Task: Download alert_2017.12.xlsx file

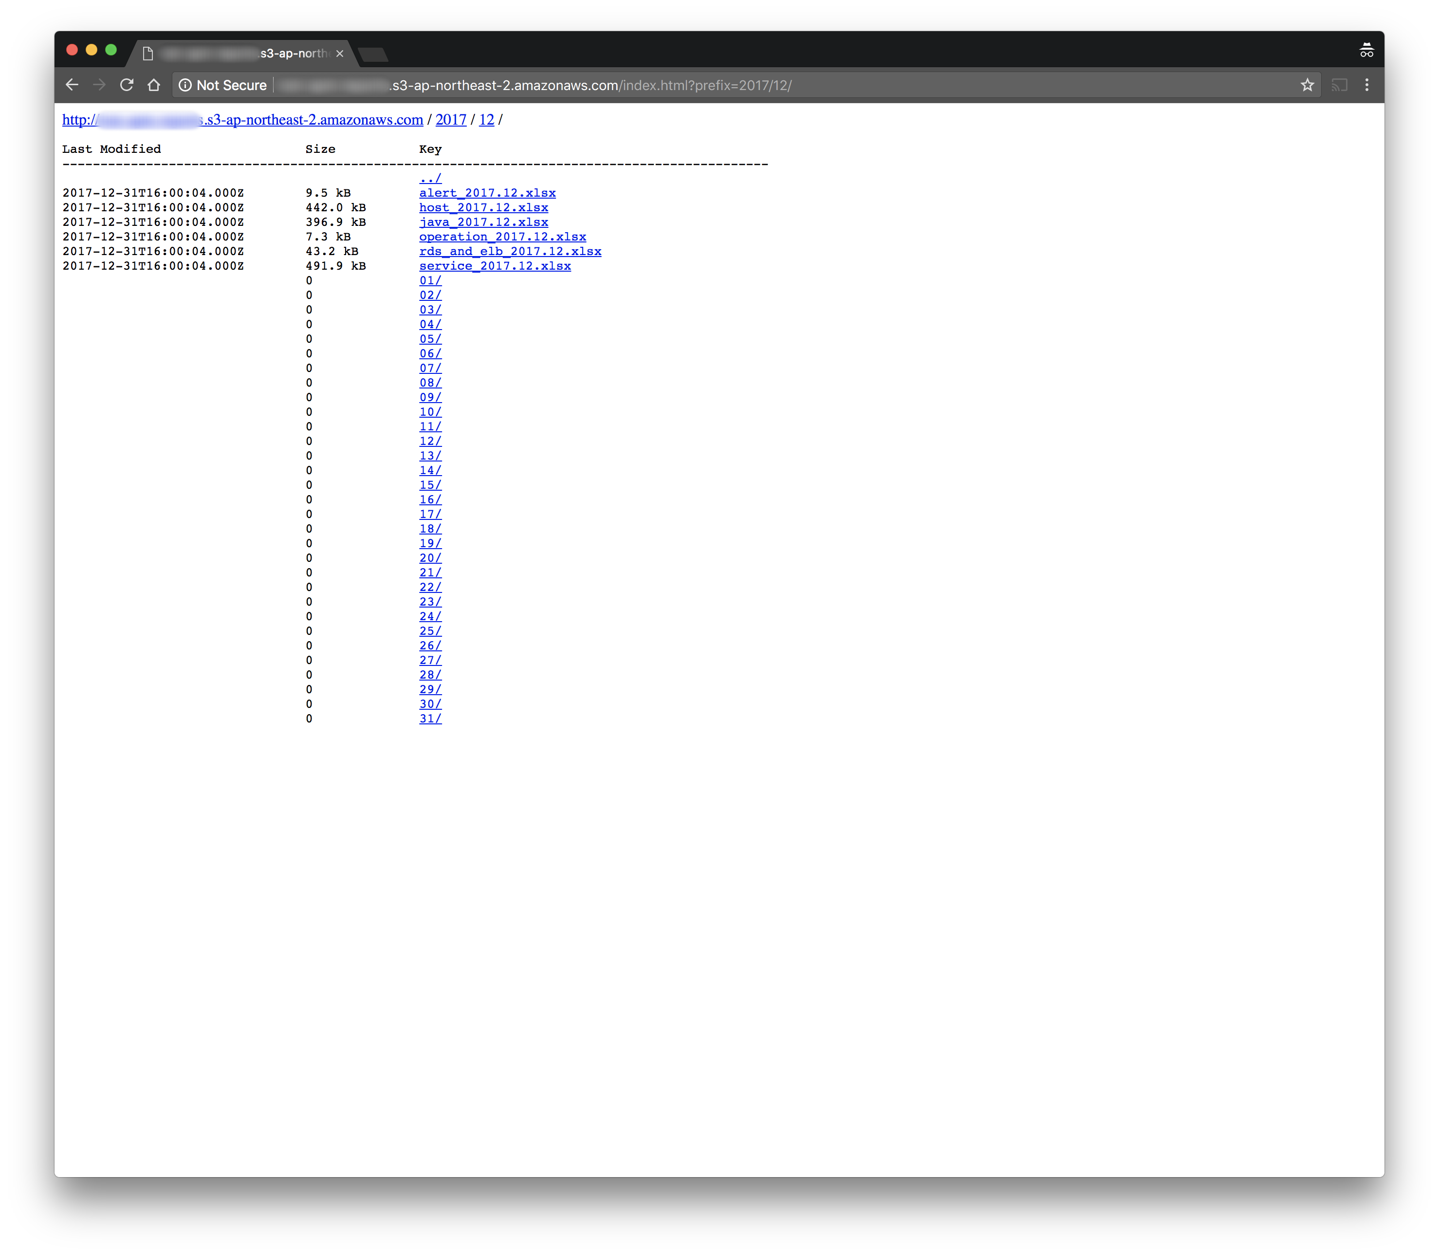Action: click(x=487, y=193)
